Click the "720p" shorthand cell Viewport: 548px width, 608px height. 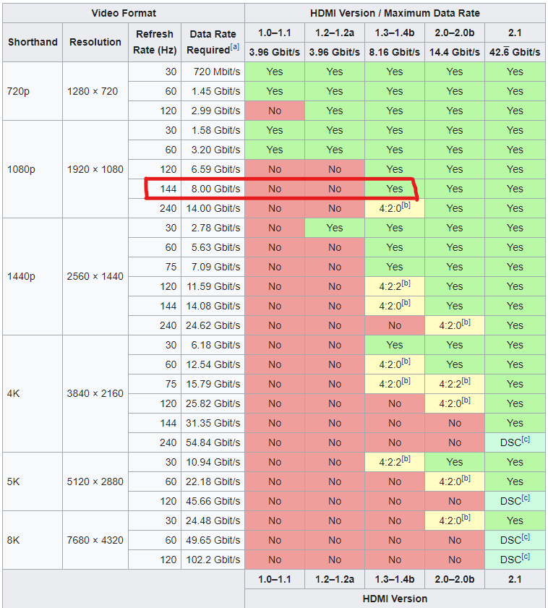click(33, 91)
